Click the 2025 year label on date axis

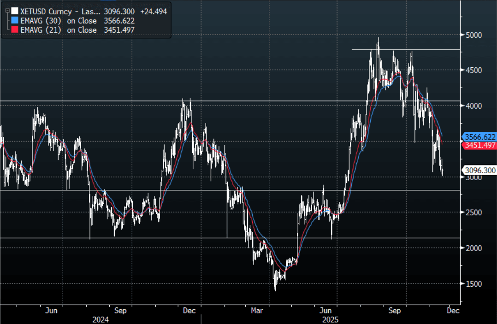(x=331, y=319)
